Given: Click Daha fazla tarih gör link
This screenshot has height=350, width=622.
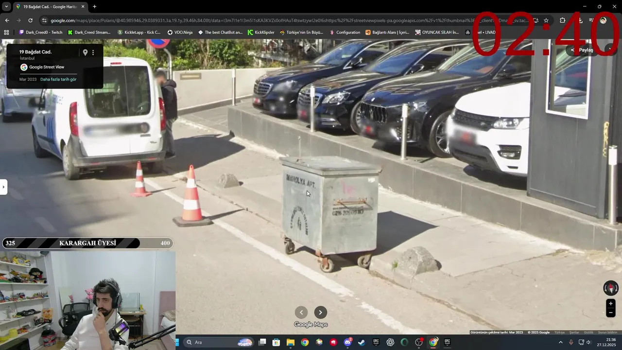Looking at the screenshot, I should pyautogui.click(x=58, y=79).
